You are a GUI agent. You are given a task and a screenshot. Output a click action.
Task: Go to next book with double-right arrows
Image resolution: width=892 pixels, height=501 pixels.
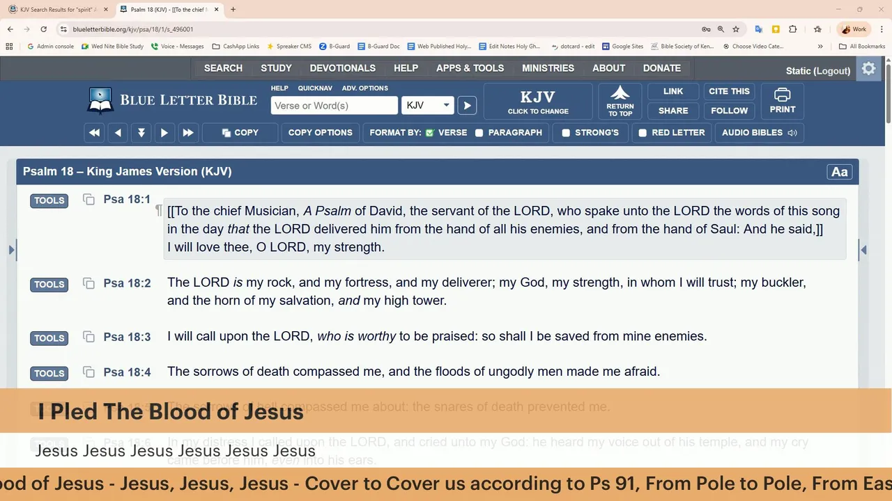coord(187,133)
